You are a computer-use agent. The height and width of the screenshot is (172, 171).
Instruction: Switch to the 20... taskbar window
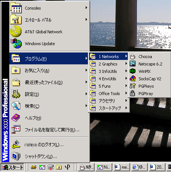[x=157, y=167]
